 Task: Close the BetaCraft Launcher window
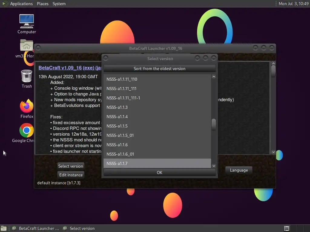click(272, 48)
